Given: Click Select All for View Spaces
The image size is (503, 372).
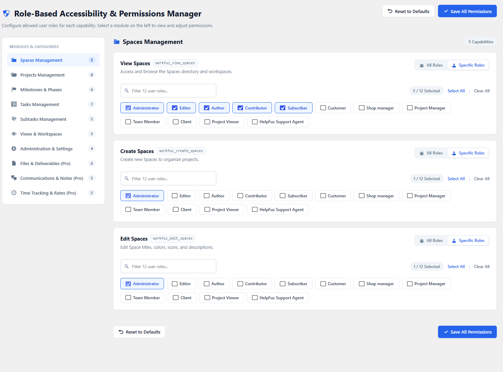Looking at the screenshot, I should 456,91.
